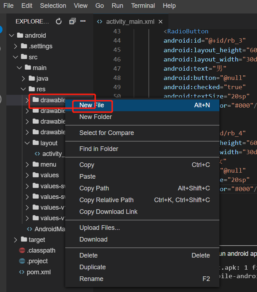257x292 pixels.
Task: Click the target folder icon
Action: pyautogui.click(x=24, y=239)
